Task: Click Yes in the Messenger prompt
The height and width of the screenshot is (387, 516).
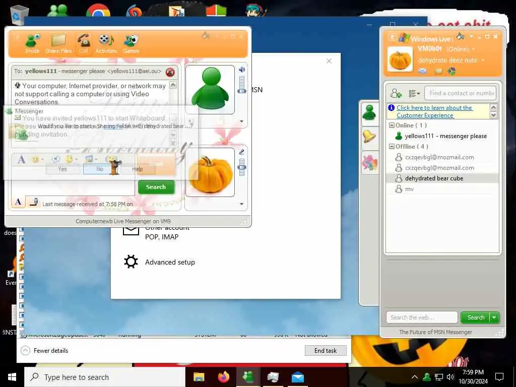Action: [62, 169]
